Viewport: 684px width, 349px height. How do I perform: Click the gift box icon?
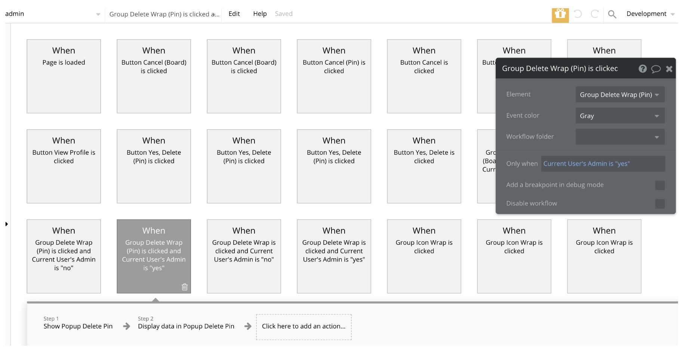coord(560,15)
